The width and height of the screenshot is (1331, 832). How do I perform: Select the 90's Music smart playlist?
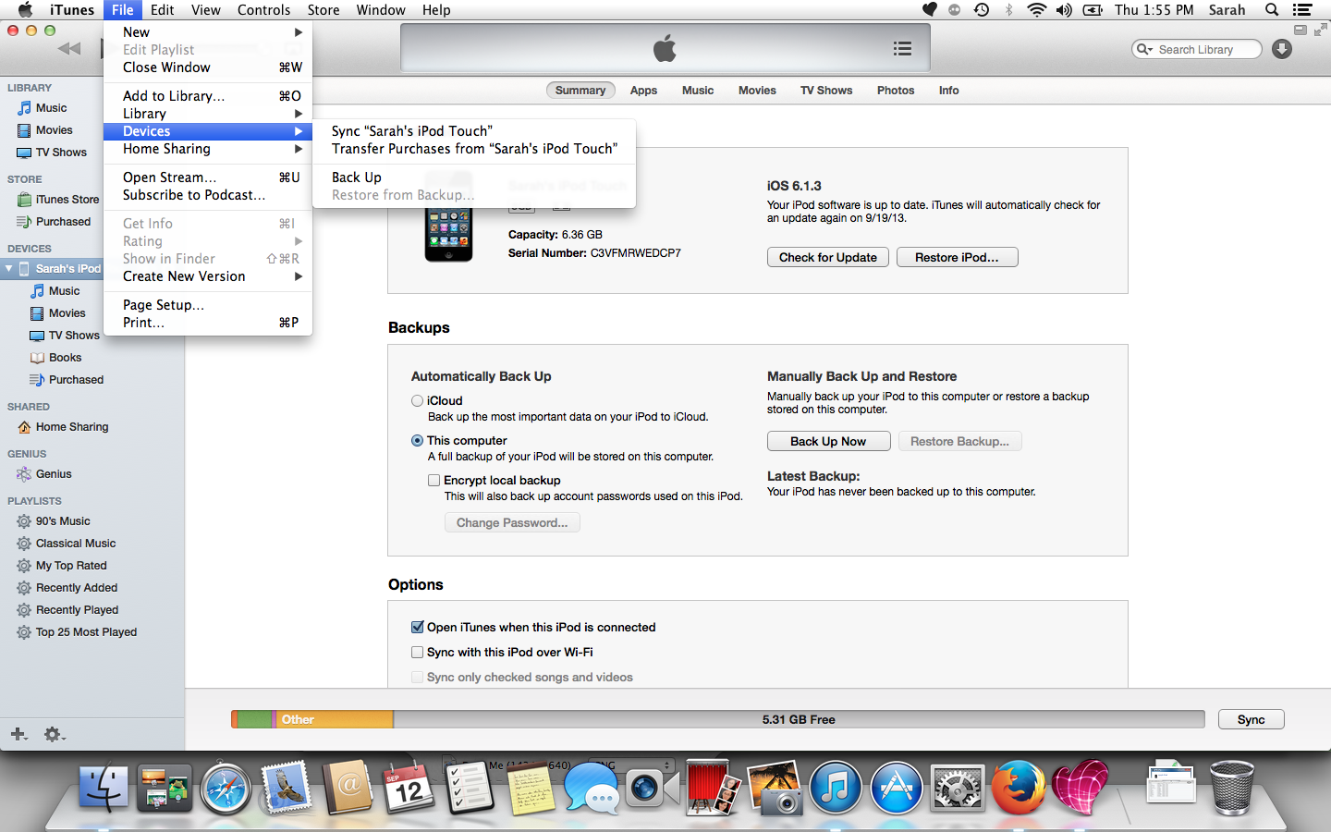coord(71,520)
